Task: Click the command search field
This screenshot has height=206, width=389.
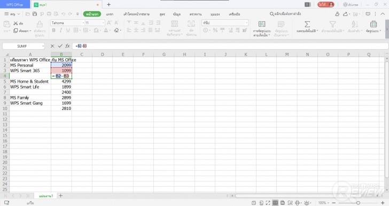Action: 286,14
